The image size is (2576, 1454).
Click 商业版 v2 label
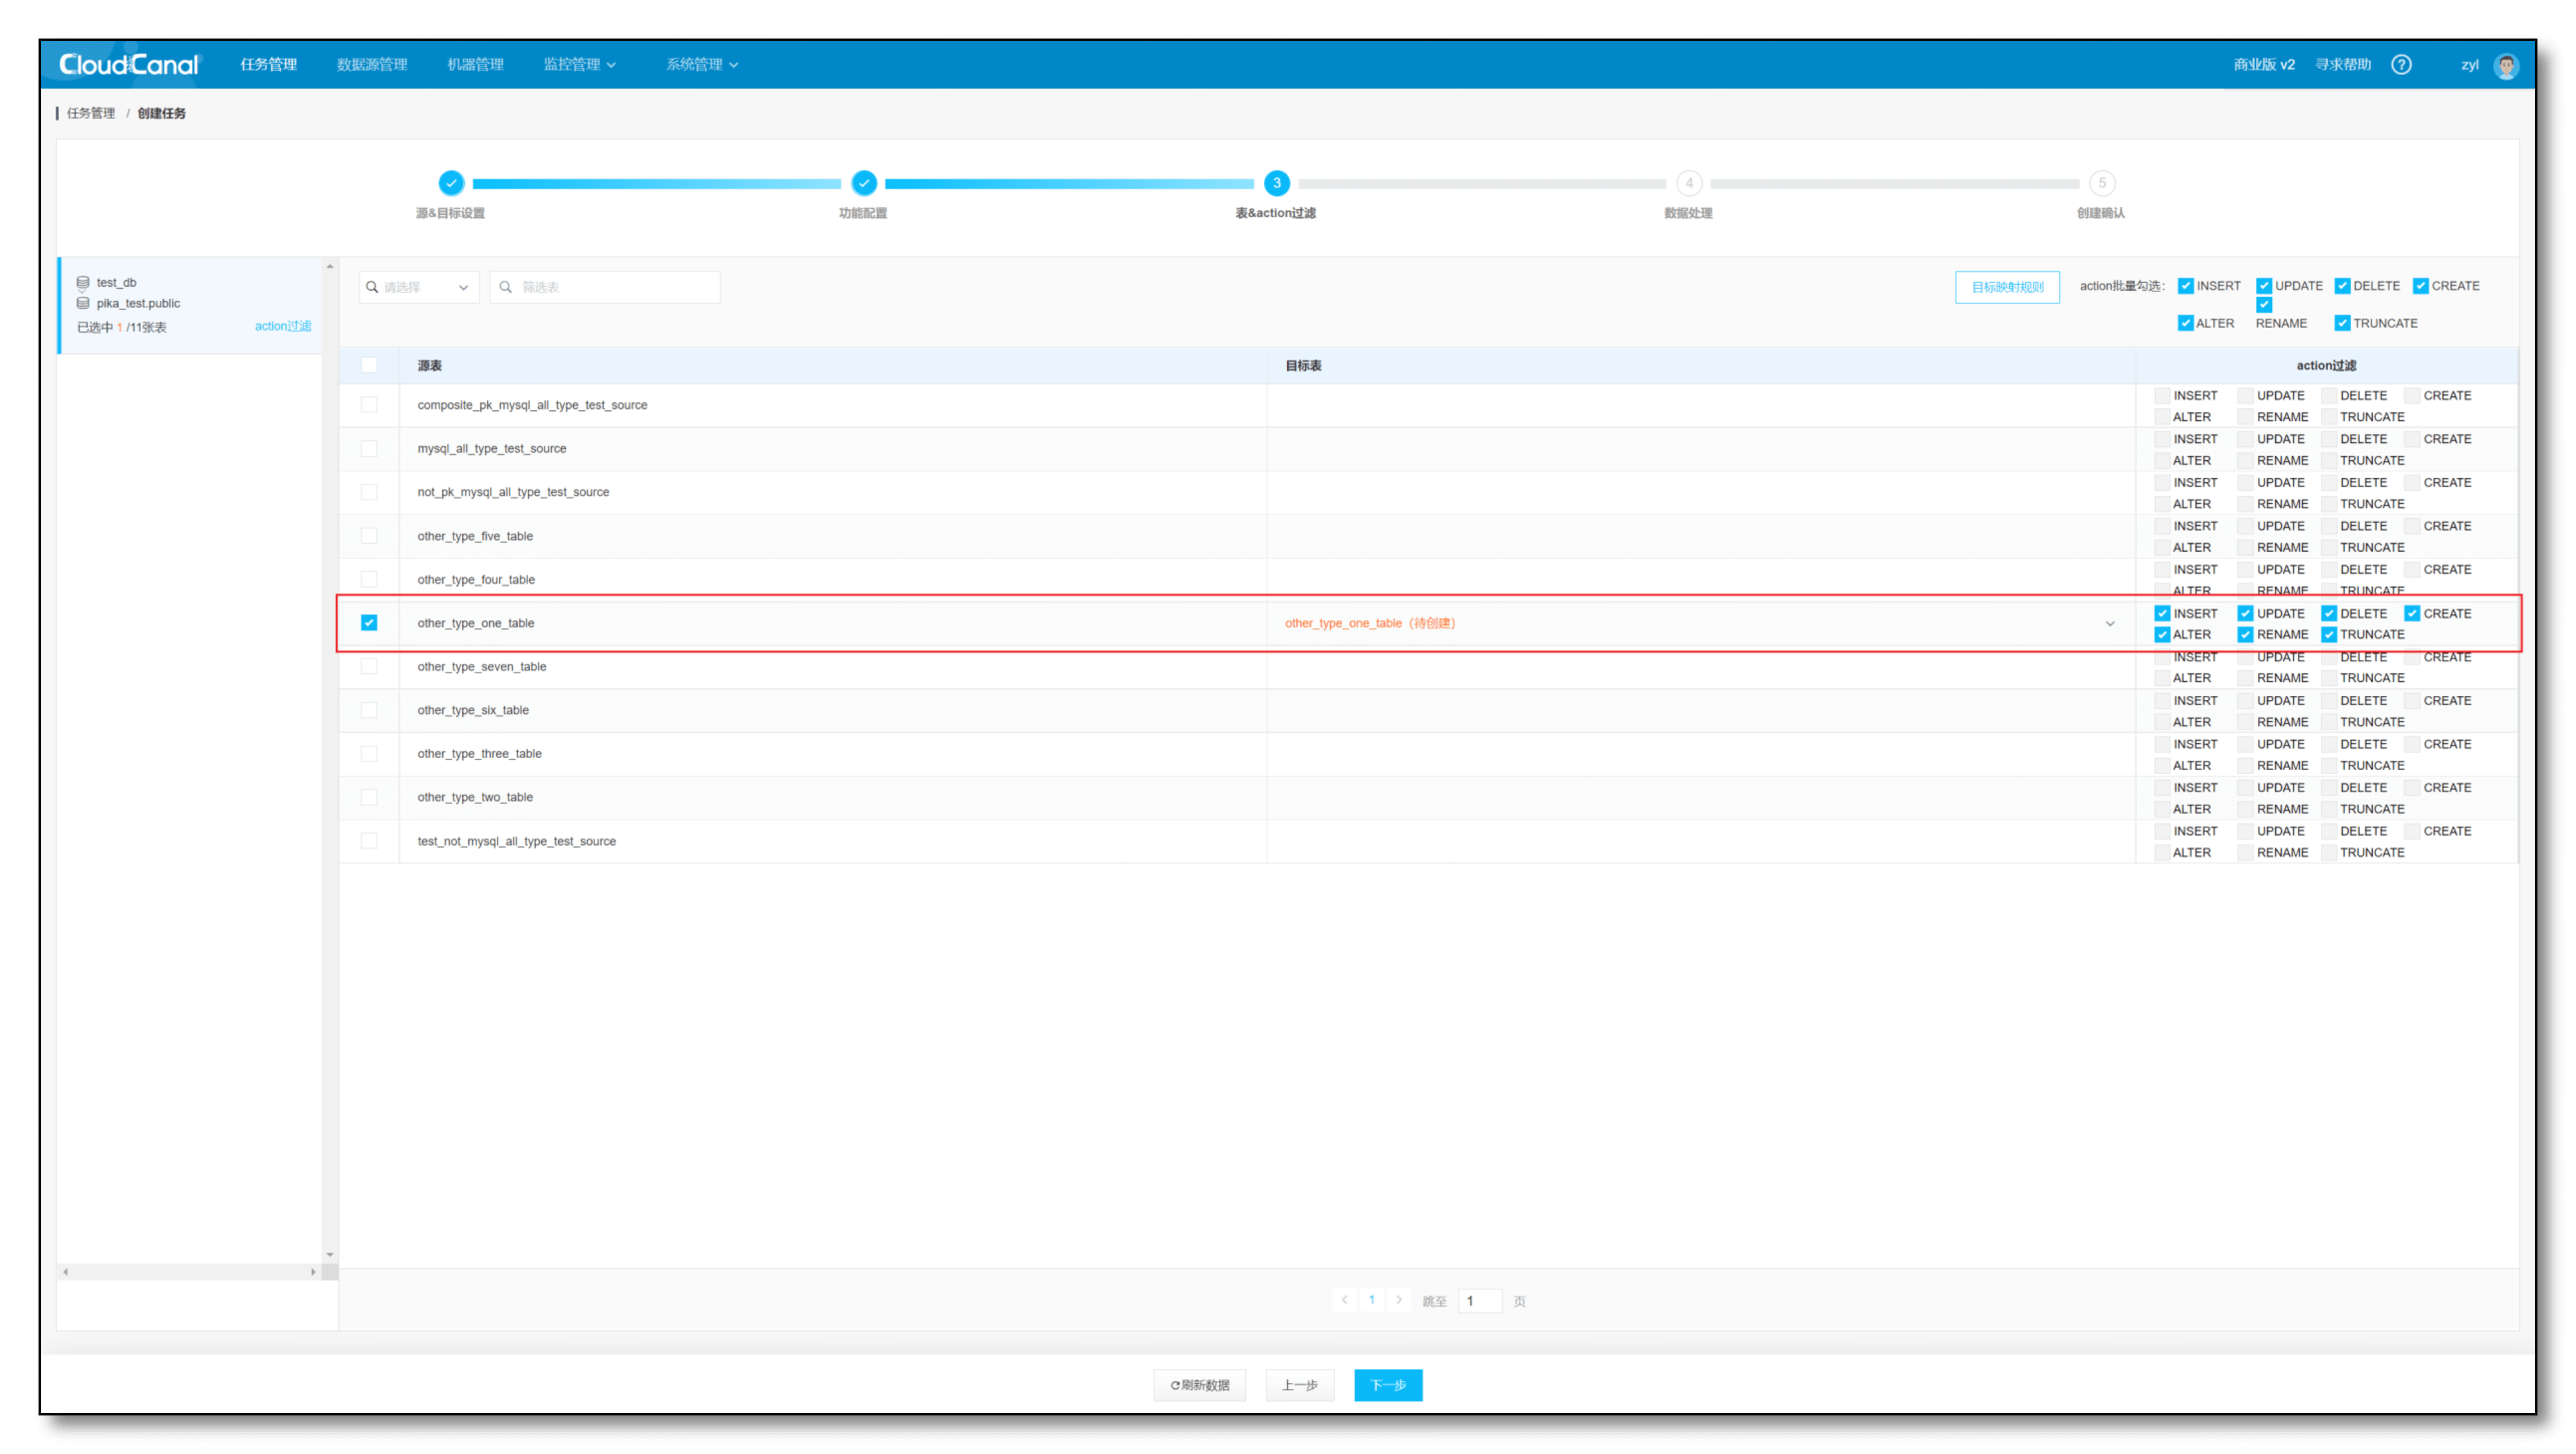[x=2264, y=64]
